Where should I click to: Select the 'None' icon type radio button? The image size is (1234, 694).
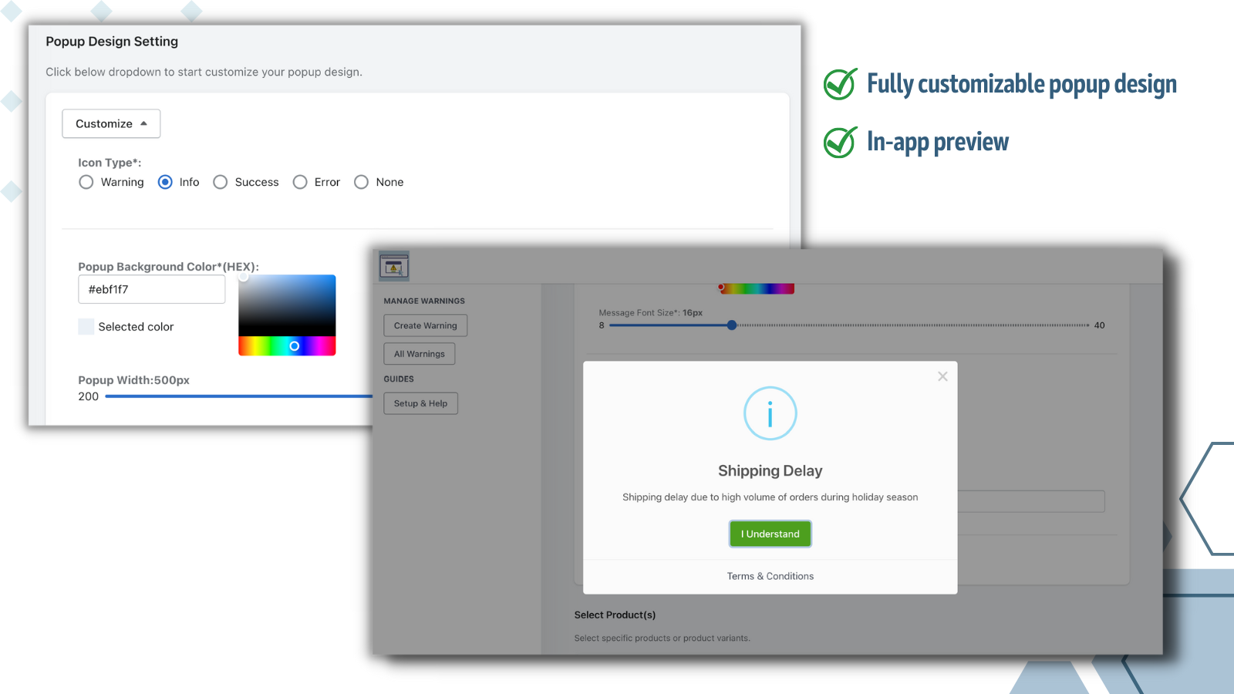362,182
